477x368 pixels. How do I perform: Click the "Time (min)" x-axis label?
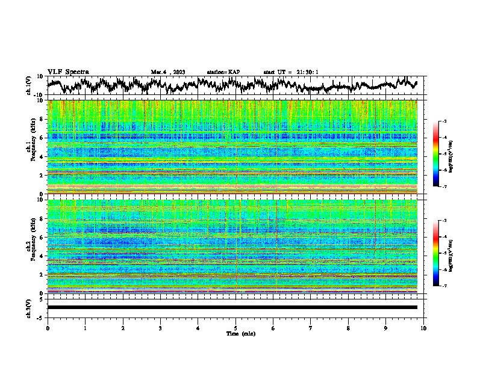click(241, 334)
